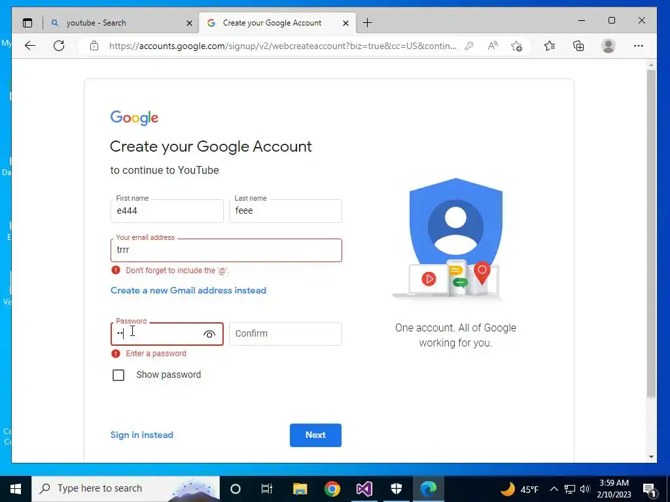Click the browser address bar URL
The image size is (670, 502).
[x=283, y=46]
